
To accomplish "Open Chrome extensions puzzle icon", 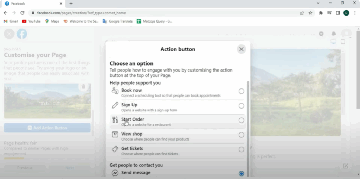I will [x=321, y=13].
